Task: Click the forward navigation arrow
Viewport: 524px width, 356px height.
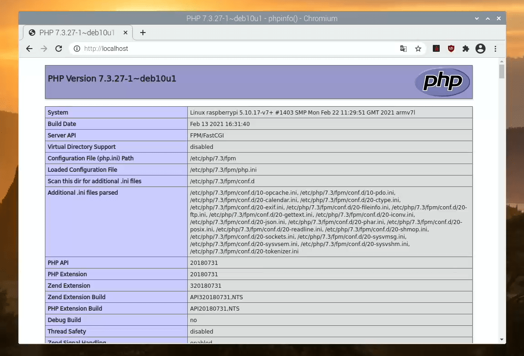Action: (x=44, y=49)
